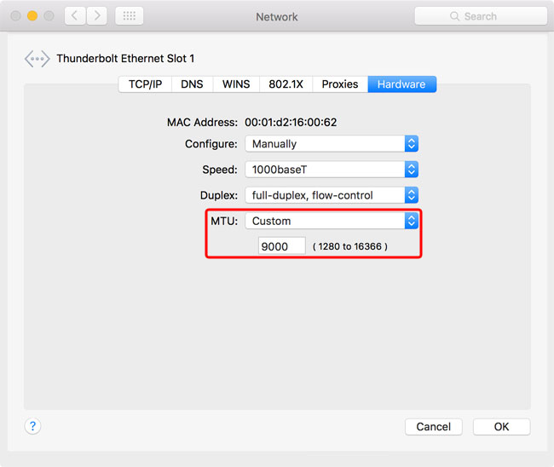Click the Thunderbolt Ethernet interface icon
This screenshot has height=467, width=554.
pos(37,59)
